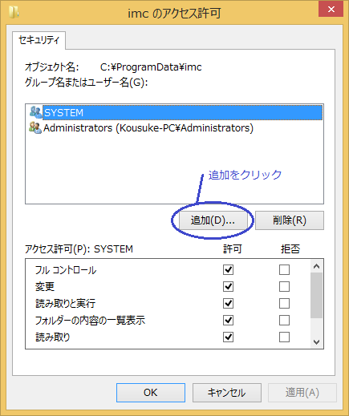Screen dimensions: 349x416
Task: Click the permissions list scrollbar thumb
Action: [x=317, y=295]
